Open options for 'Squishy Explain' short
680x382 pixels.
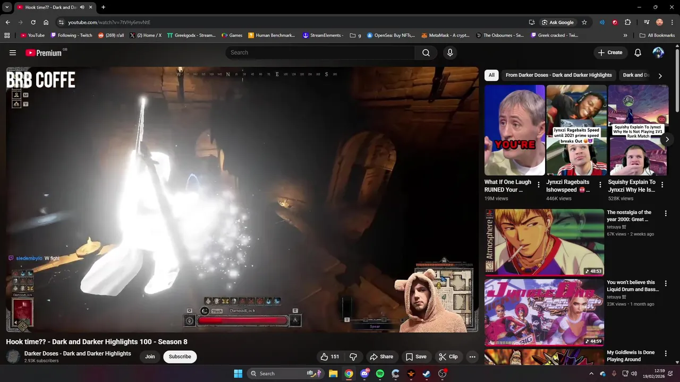pos(662,185)
